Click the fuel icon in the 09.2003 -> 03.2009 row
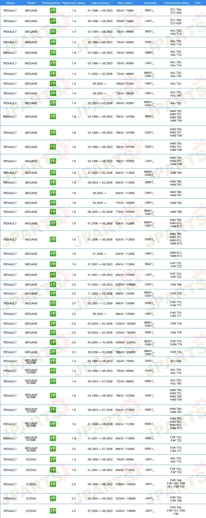 [53, 183]
